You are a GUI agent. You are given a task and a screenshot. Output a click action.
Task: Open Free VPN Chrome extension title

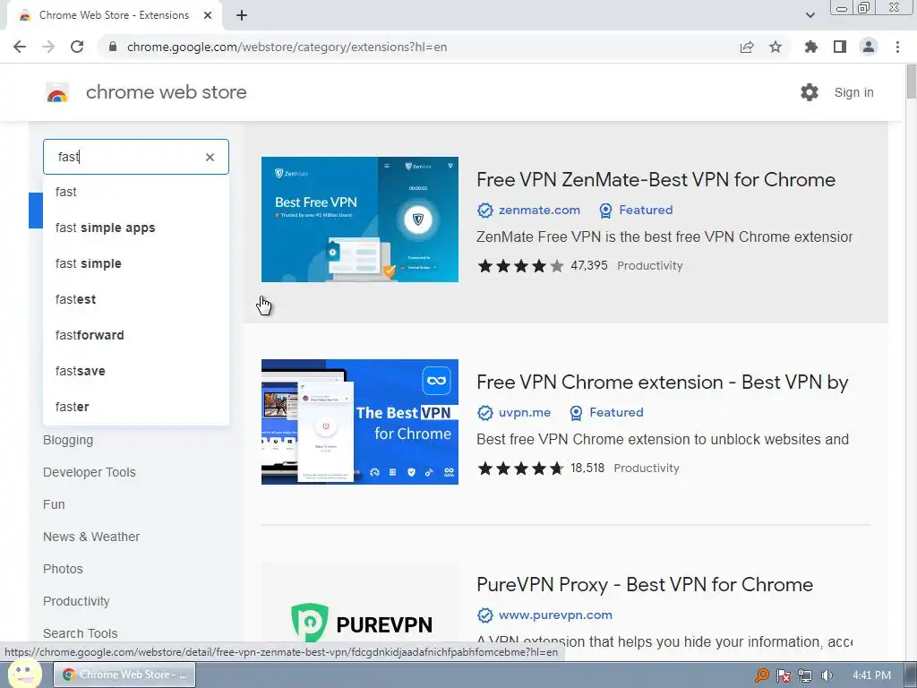click(x=662, y=382)
